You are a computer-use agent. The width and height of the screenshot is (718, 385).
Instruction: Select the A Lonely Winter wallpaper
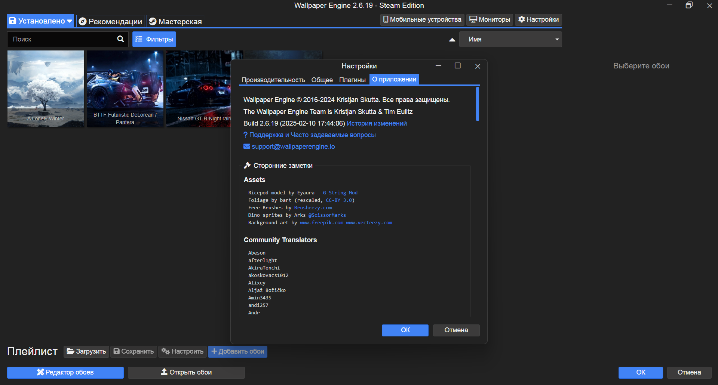coord(46,89)
